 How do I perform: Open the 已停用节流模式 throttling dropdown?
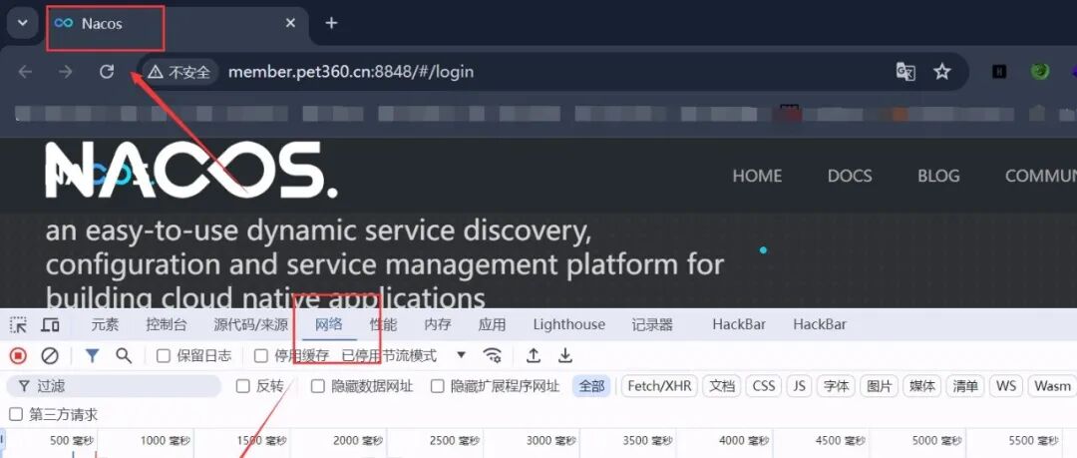405,355
